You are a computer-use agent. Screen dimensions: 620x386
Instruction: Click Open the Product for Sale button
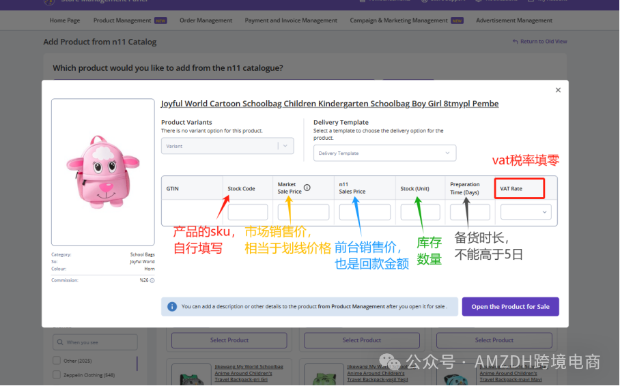tap(511, 307)
